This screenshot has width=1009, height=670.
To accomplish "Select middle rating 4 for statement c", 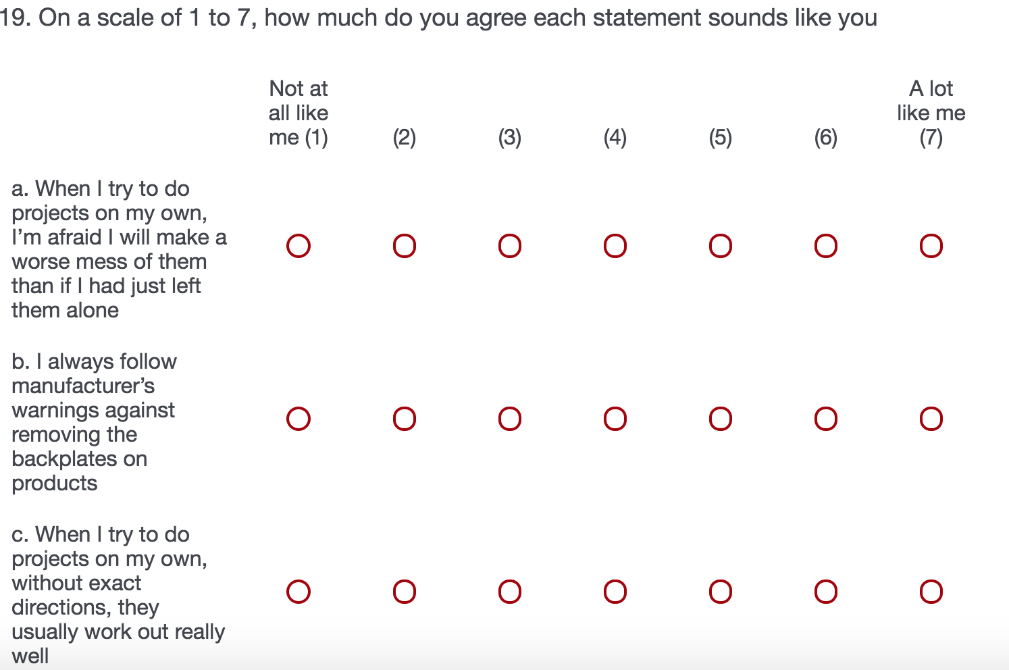I will tap(615, 592).
